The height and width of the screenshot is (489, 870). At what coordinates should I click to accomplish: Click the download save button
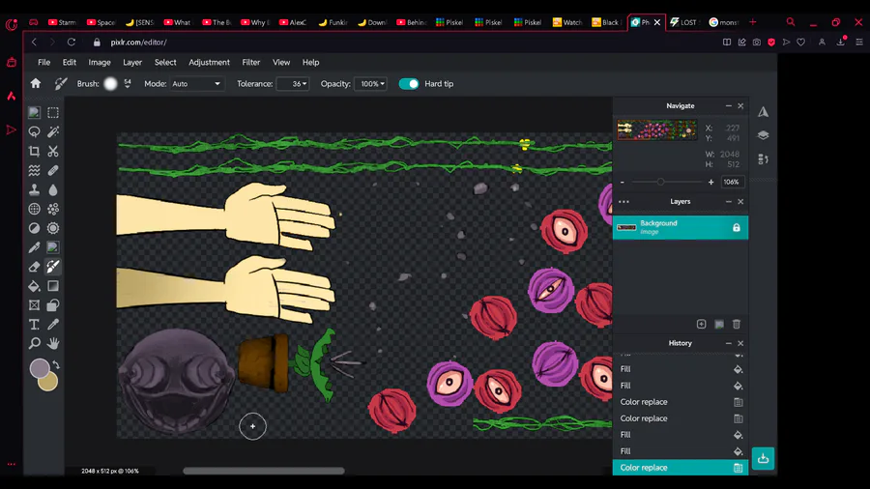pyautogui.click(x=763, y=458)
